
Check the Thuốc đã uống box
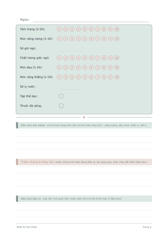61,106
